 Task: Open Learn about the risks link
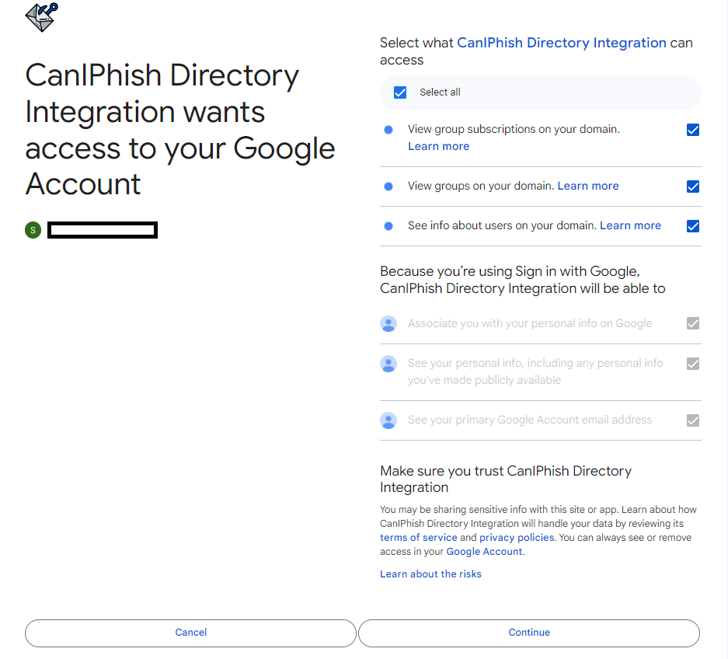430,574
